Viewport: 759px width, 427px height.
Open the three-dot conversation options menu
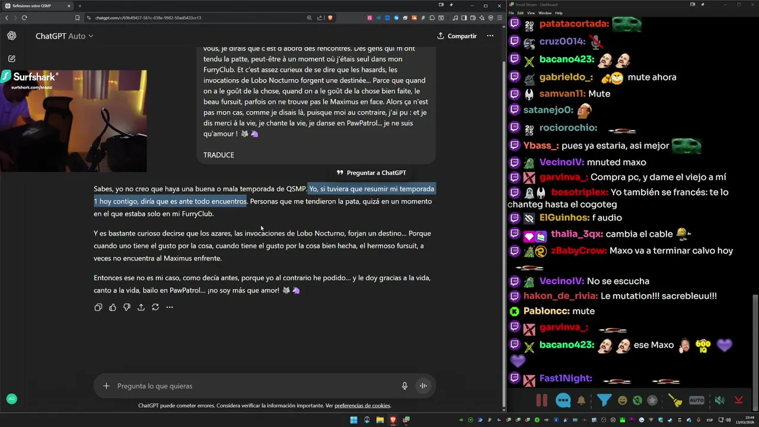[x=490, y=36]
